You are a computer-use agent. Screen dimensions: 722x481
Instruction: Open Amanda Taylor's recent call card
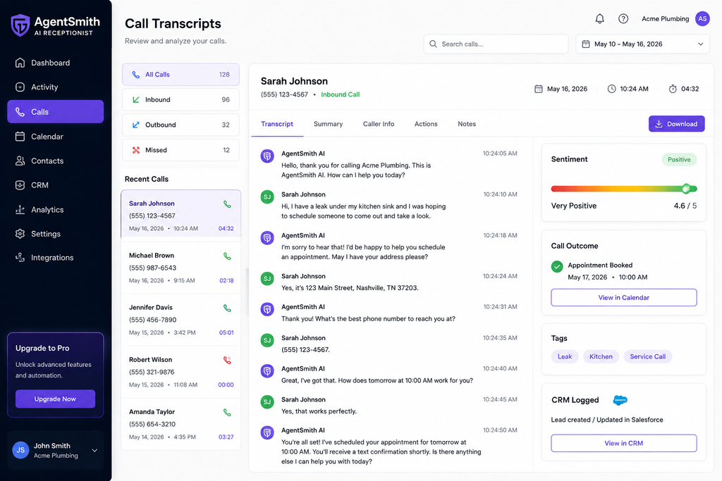(x=180, y=424)
